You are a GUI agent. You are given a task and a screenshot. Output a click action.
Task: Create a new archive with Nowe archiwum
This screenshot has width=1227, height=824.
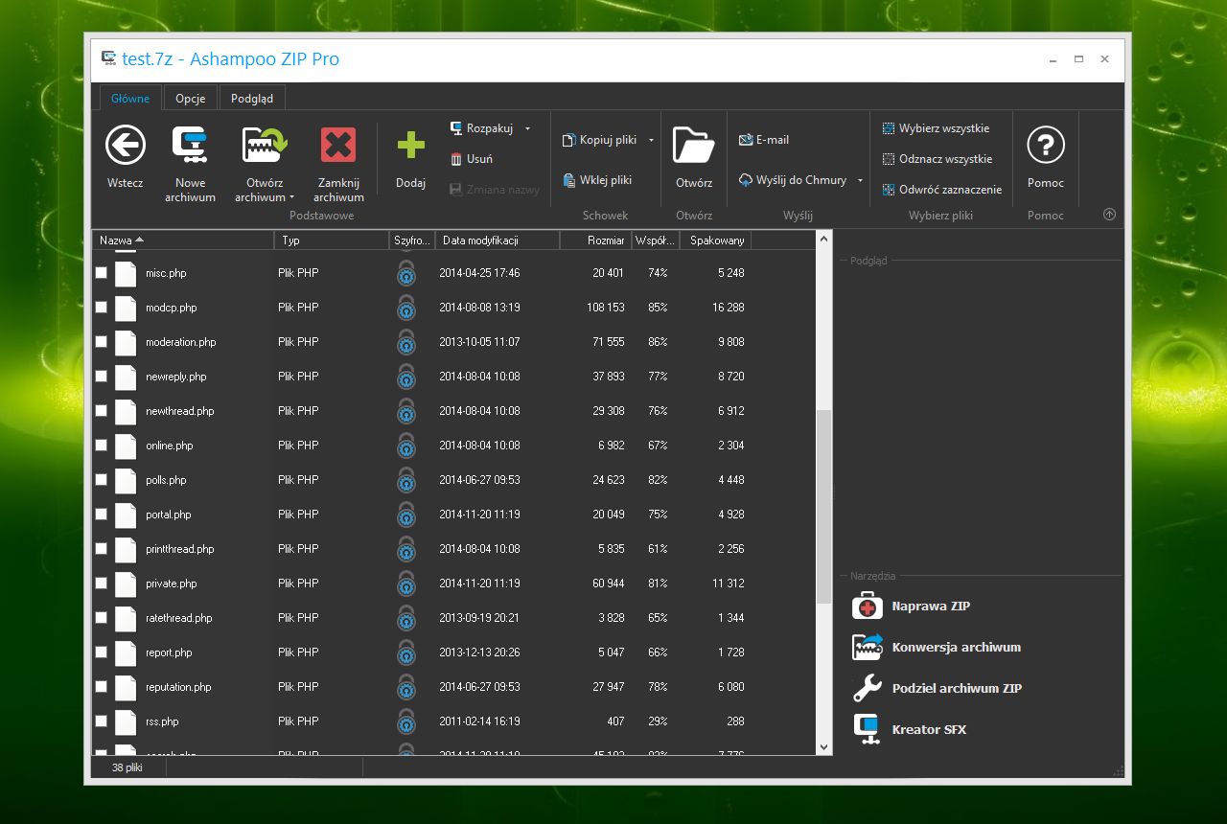[190, 146]
